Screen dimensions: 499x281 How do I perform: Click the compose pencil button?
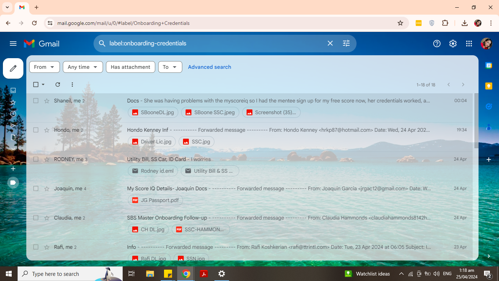[x=13, y=68]
